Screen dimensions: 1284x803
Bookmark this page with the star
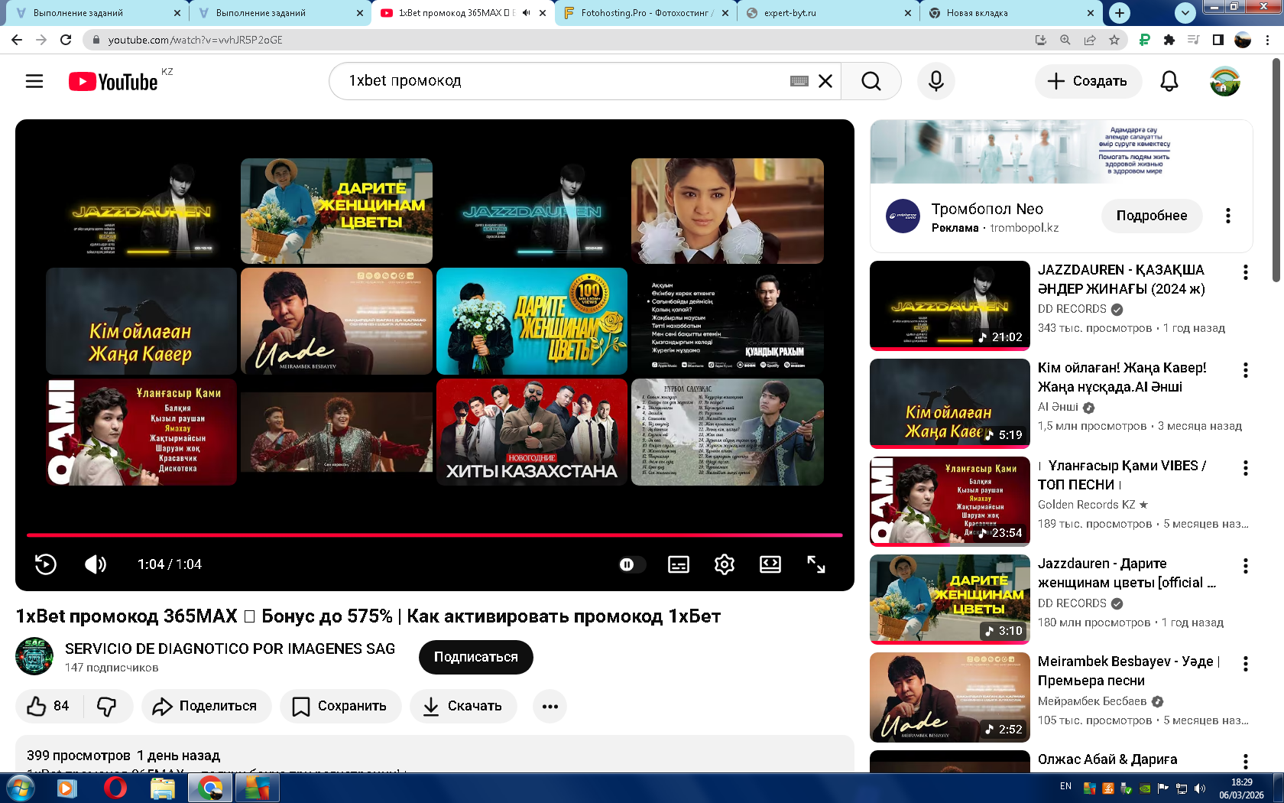point(1114,40)
